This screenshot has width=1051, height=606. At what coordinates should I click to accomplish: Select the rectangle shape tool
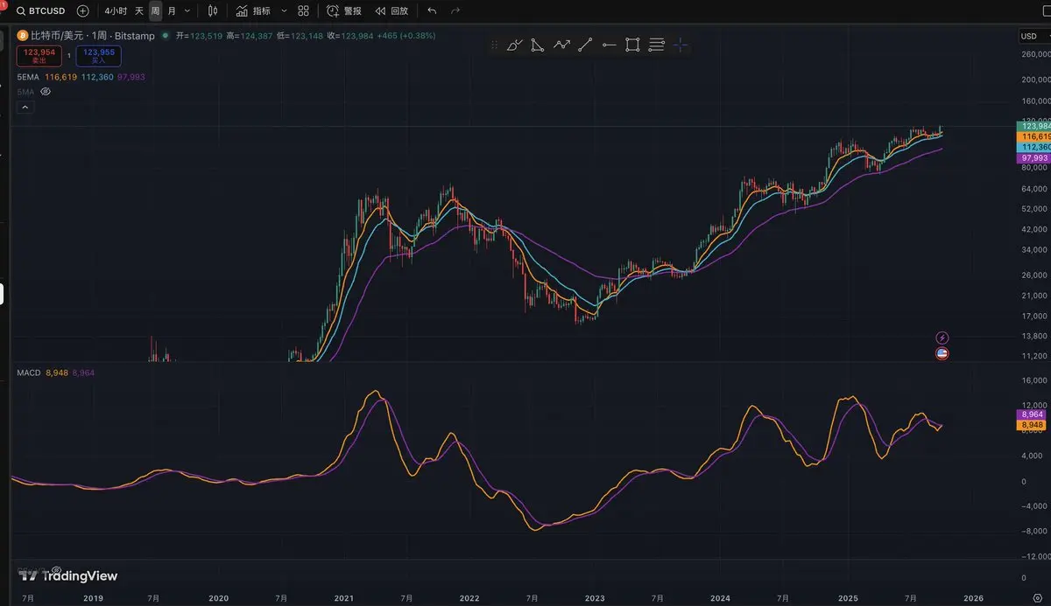632,45
